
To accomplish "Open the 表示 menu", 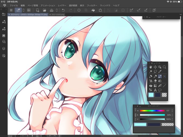I will [x=82, y=5].
